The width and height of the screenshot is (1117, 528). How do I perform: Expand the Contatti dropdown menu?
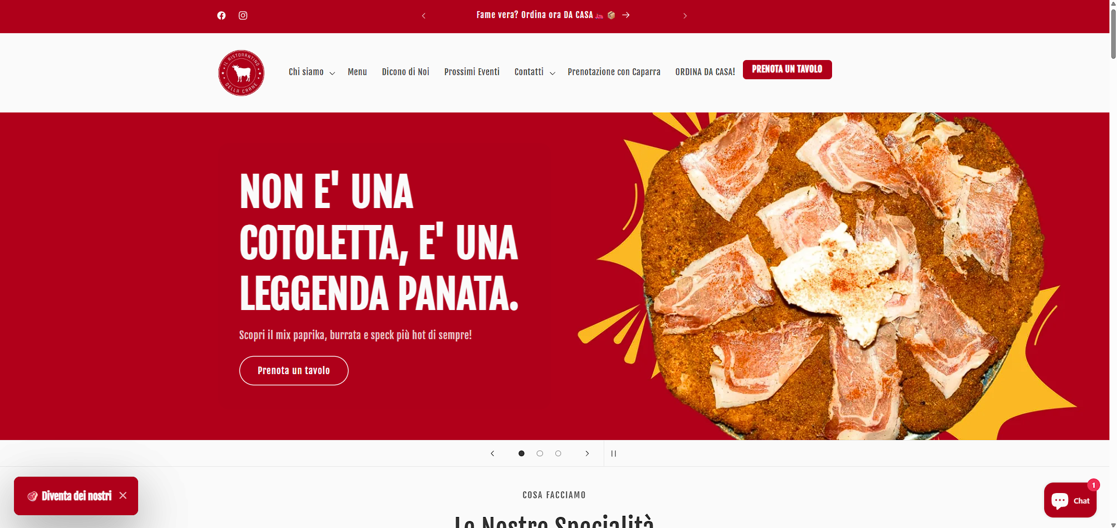click(535, 72)
